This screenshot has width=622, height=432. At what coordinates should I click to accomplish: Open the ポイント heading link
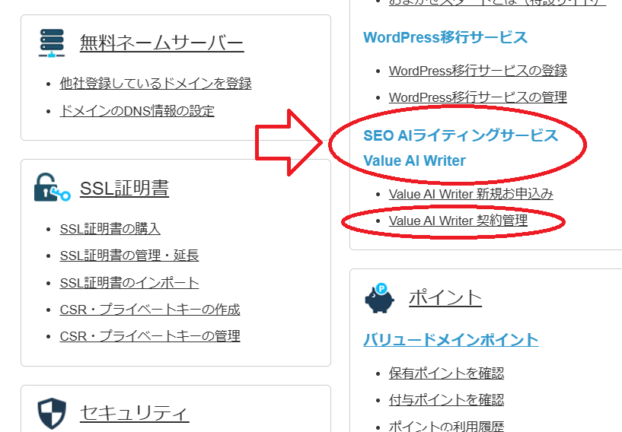(445, 297)
